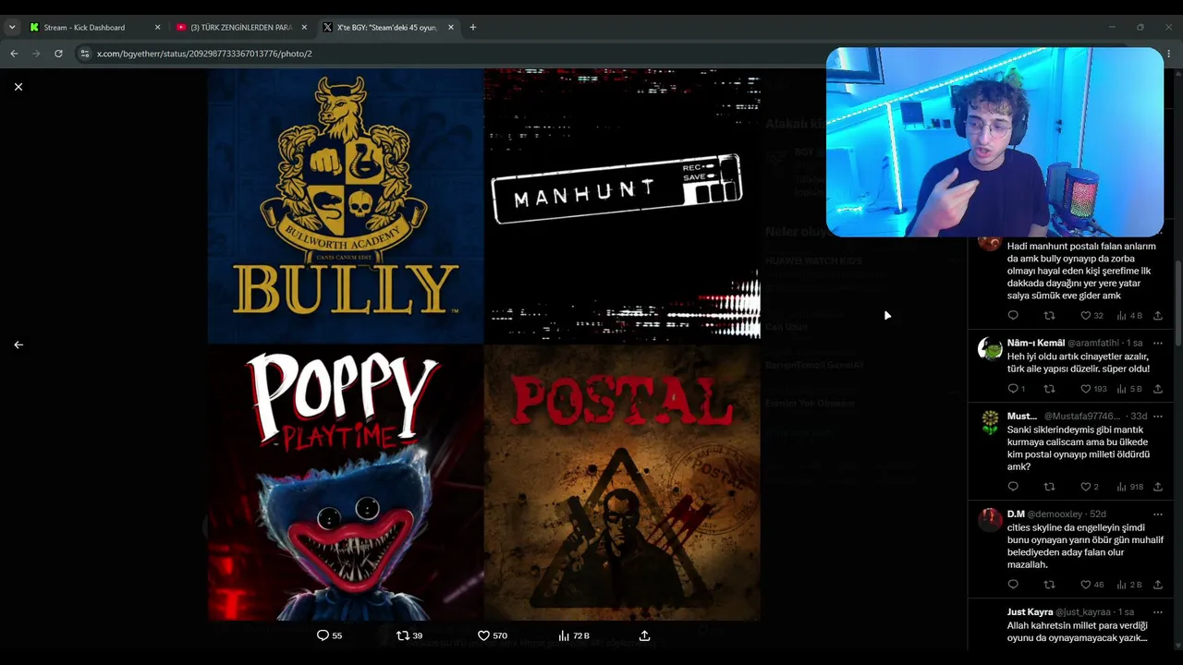
Task: Open more options on D.M's reply
Action: point(1157,514)
